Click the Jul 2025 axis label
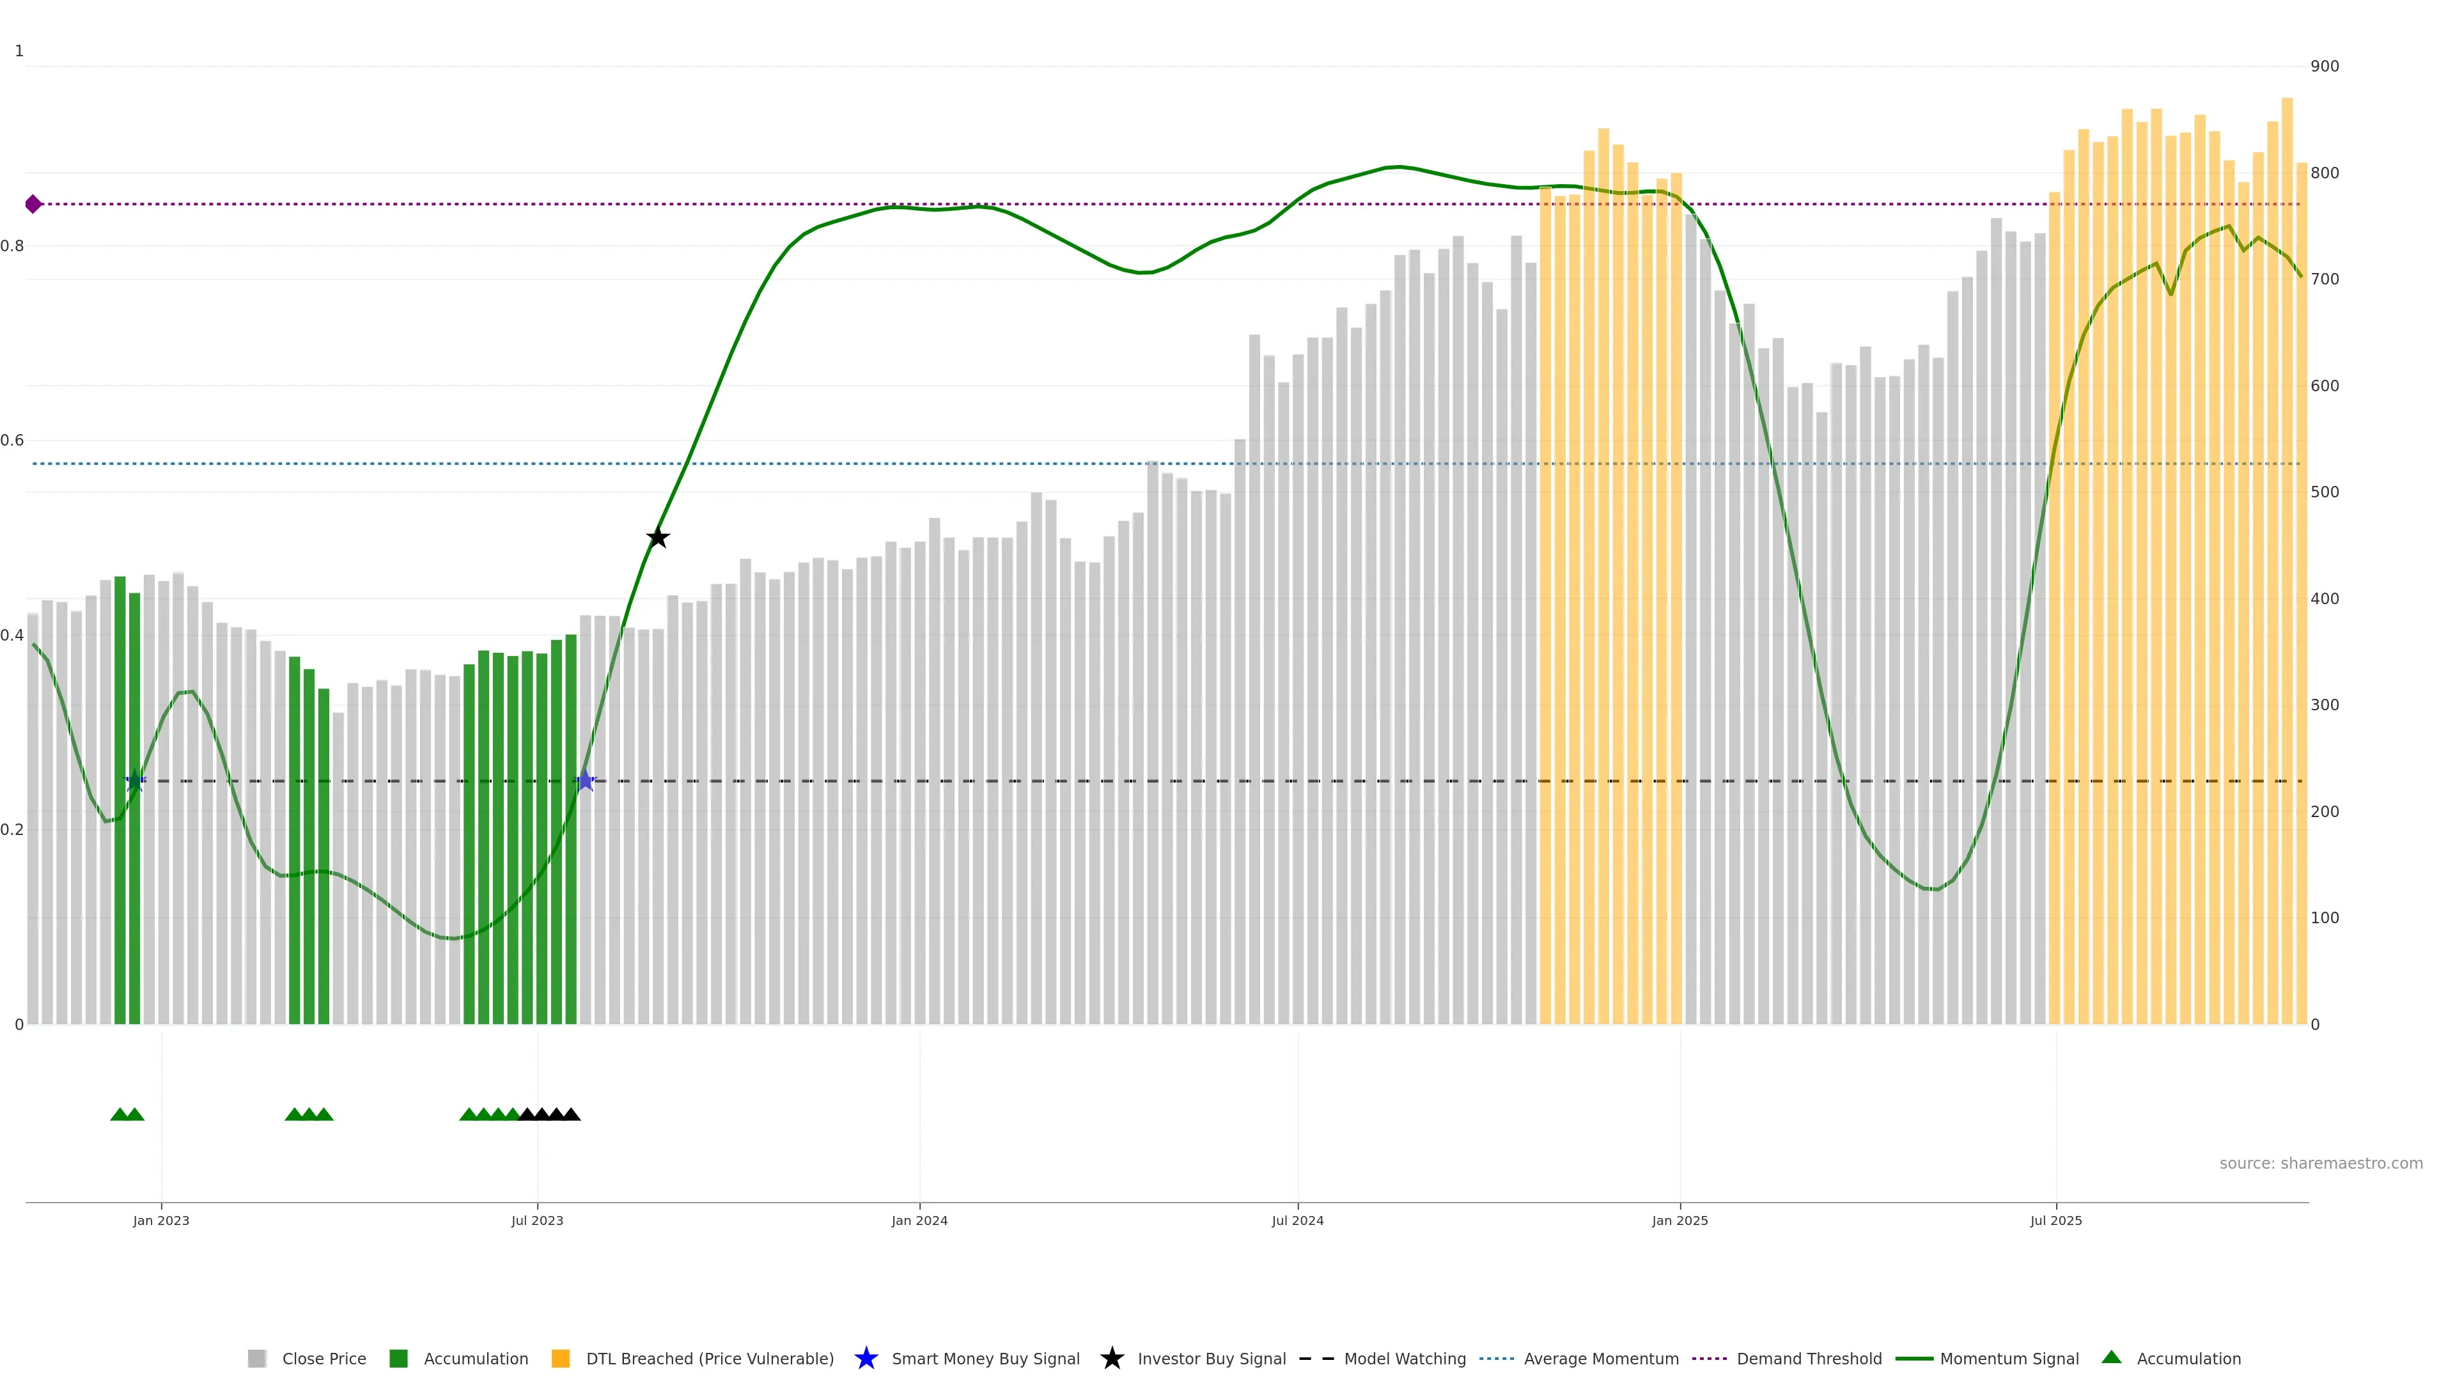The width and height of the screenshot is (2455, 1381). pos(2055,1220)
